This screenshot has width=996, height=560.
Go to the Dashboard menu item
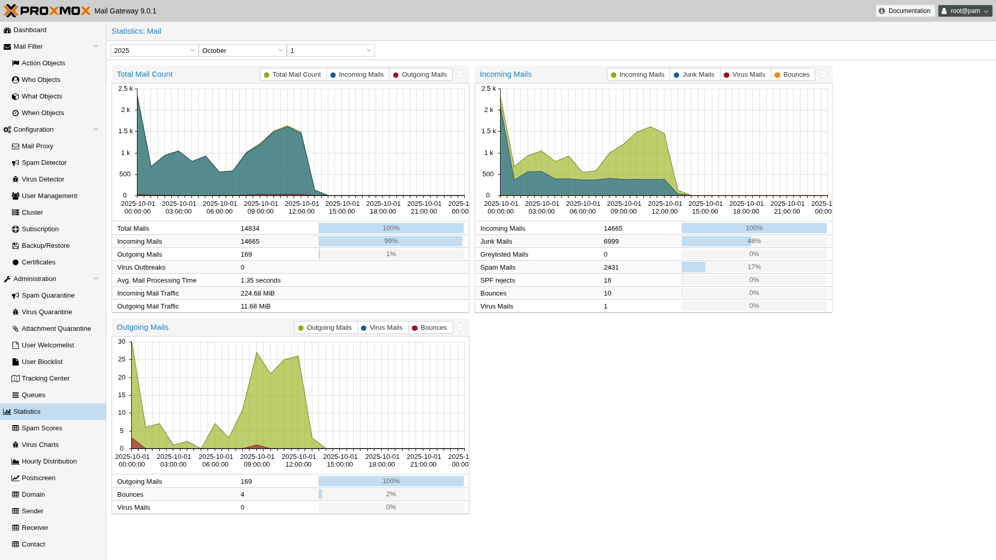point(30,30)
